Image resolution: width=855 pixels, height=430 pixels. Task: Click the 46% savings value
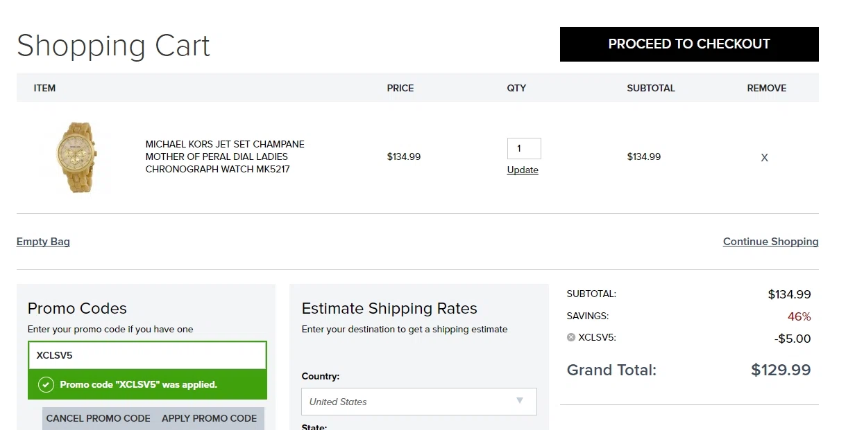(799, 316)
